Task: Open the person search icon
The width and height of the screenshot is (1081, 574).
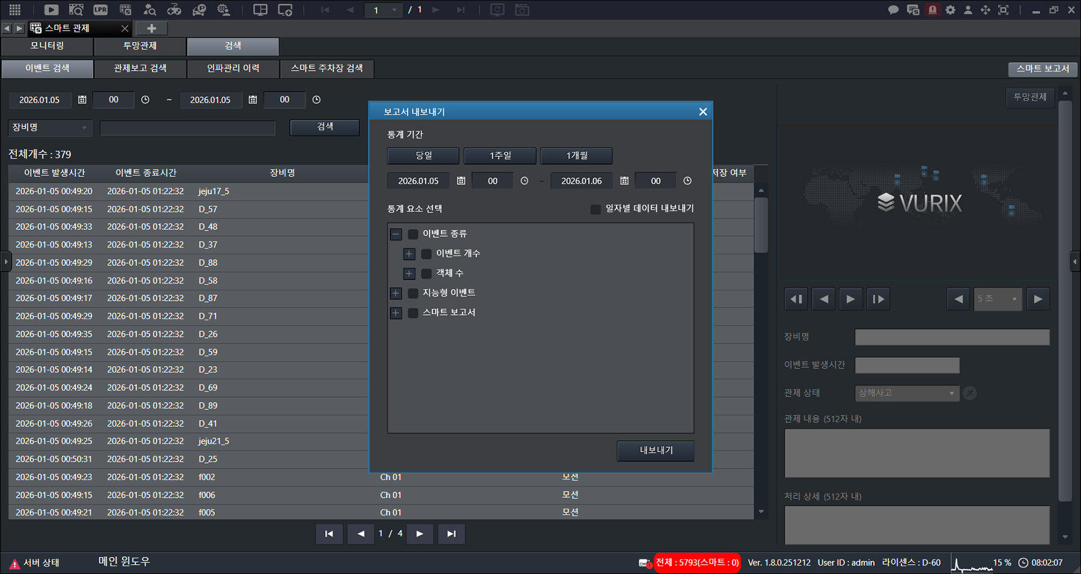Action: click(149, 10)
